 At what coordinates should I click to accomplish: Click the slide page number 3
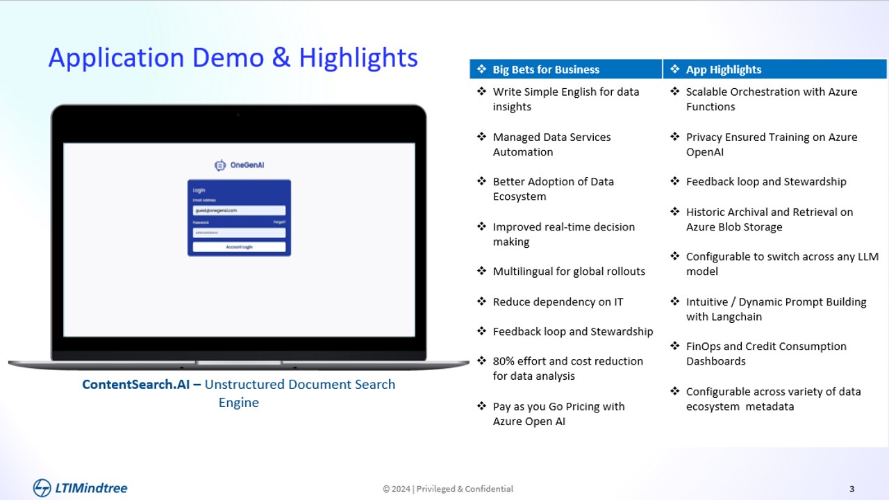pos(852,489)
